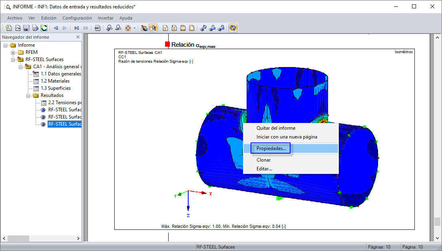
Task: Click the blank page icon with orange border
Action: coord(192,28)
